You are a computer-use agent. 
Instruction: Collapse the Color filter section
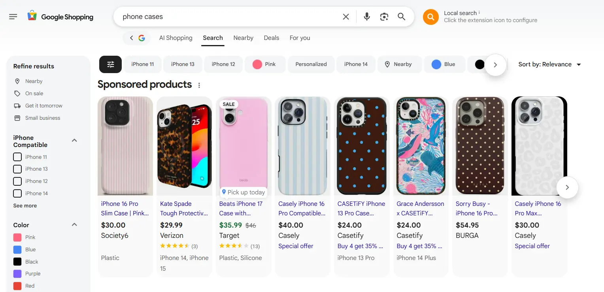(74, 224)
